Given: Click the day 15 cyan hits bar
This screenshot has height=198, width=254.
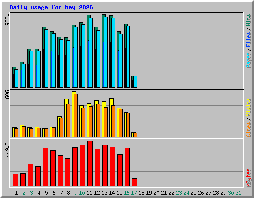Looking at the screenshot, I should tap(121, 60).
